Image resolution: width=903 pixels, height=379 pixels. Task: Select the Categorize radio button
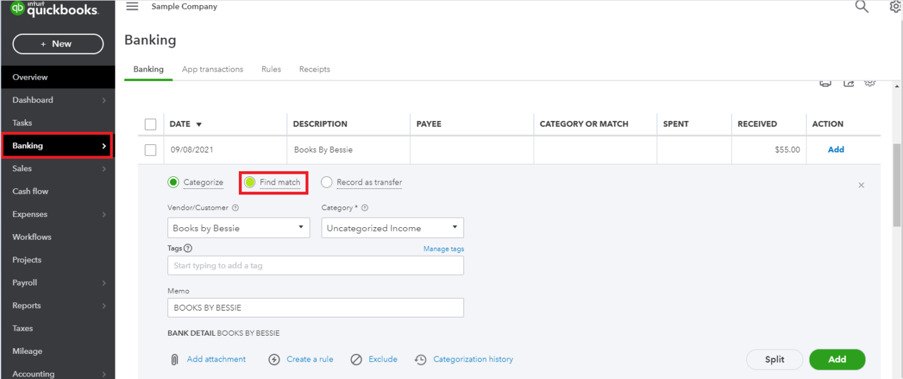pos(173,183)
